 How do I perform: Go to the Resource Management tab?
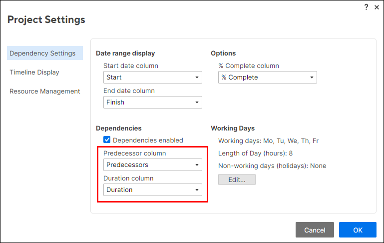[x=45, y=91]
